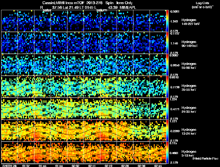Click the '1.224' colorbar value
This screenshot has height=167, width=220.
pyautogui.click(x=173, y=99)
